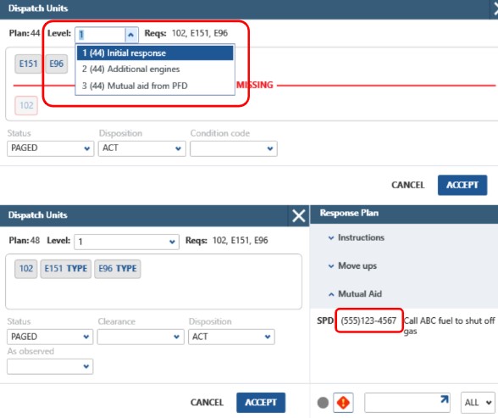Click ACCEPT in the upper dialog
Viewport: 498px width, 418px height.
click(x=462, y=185)
